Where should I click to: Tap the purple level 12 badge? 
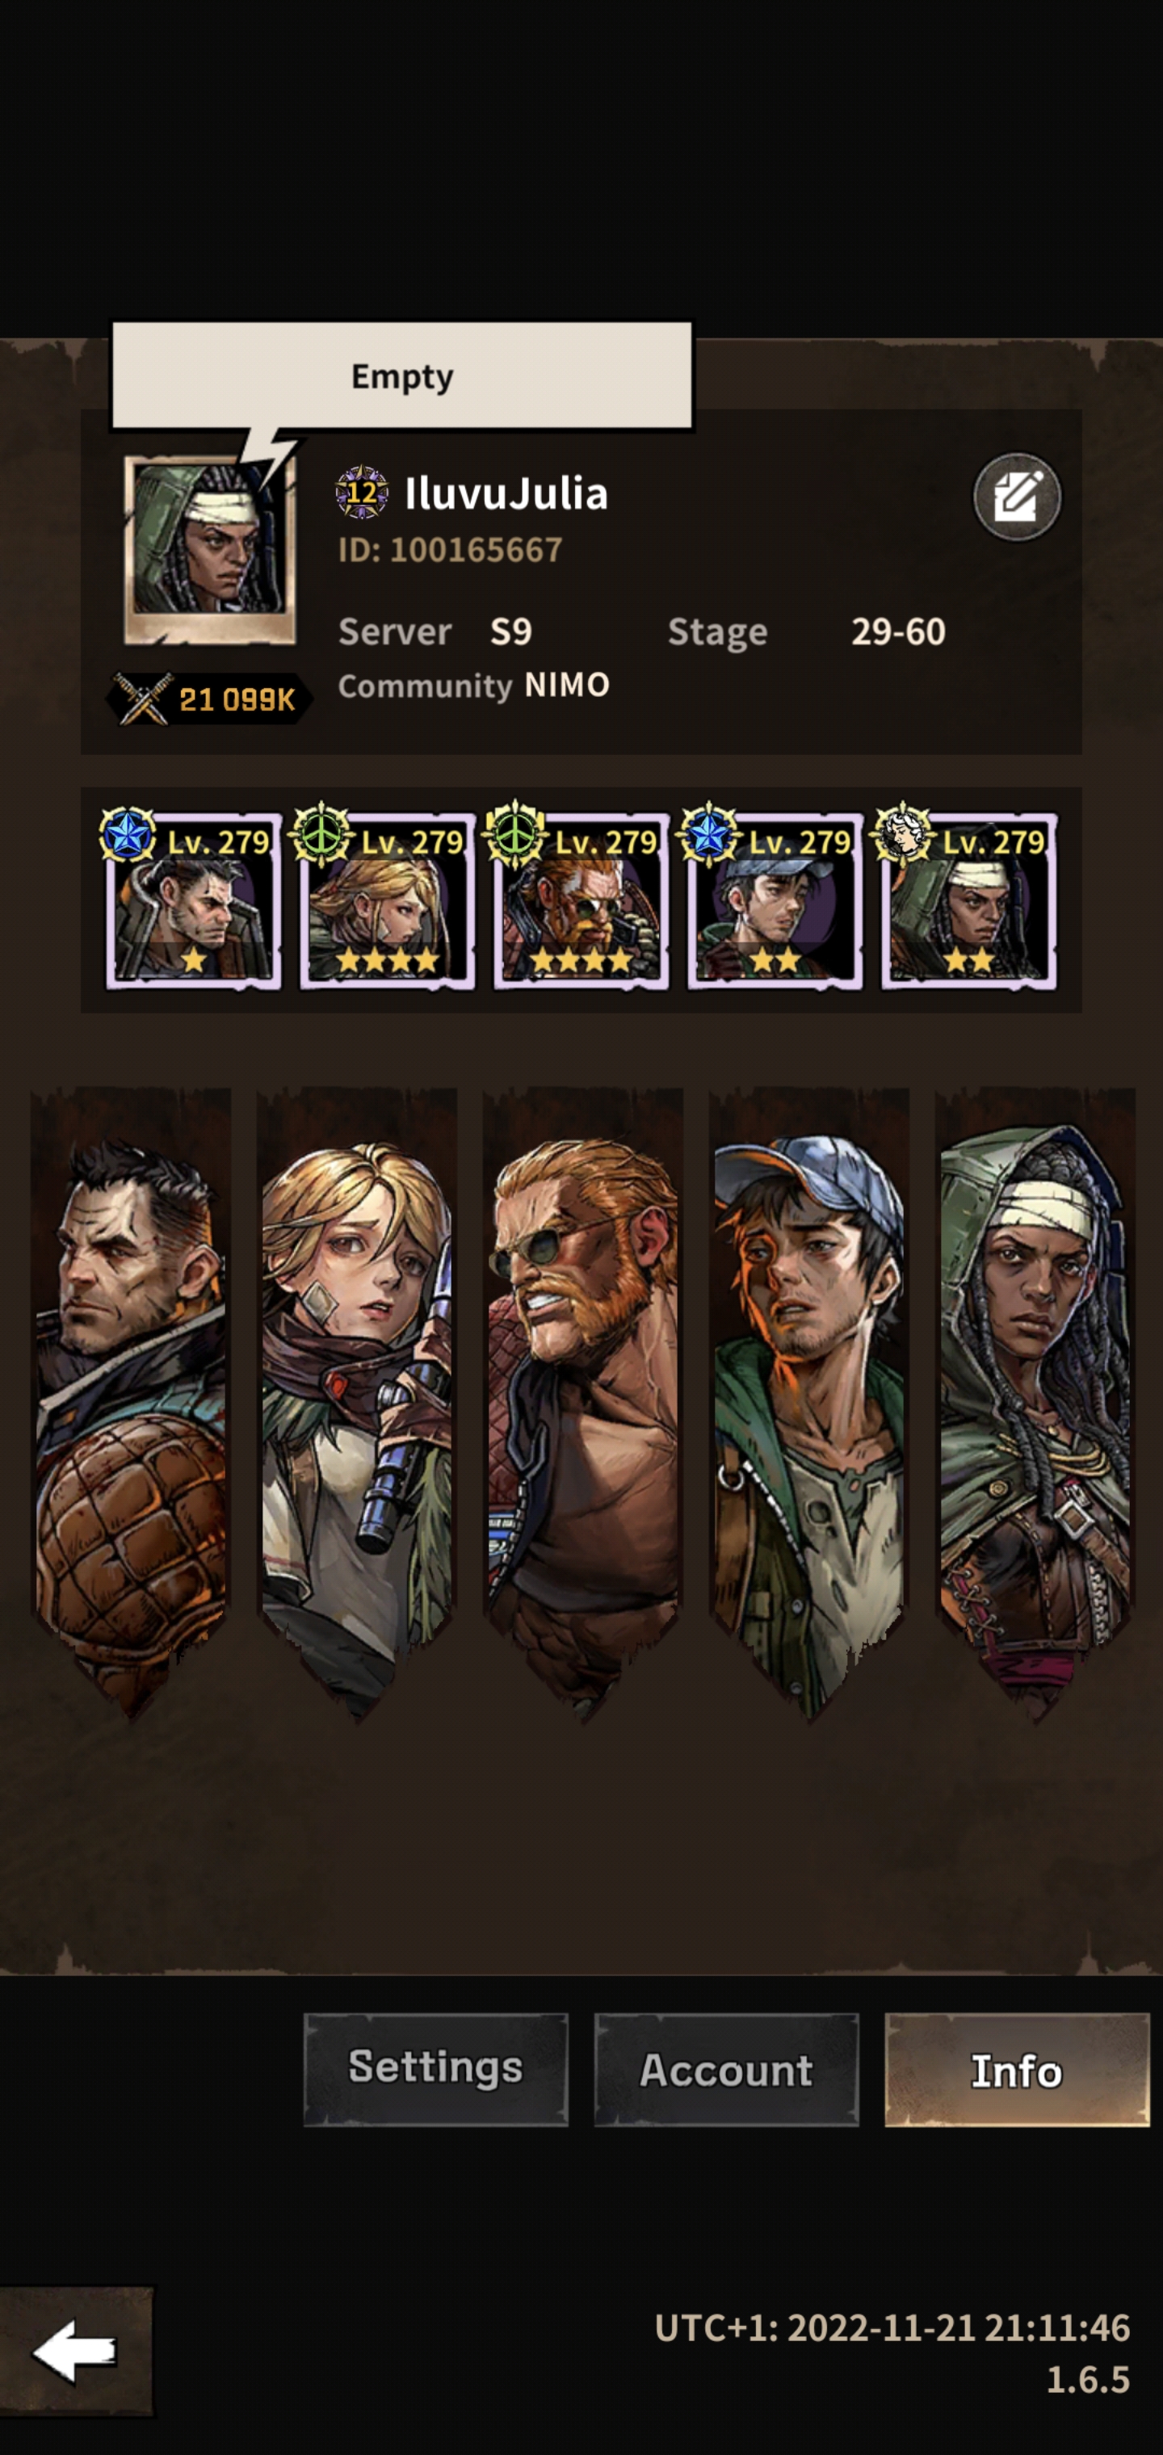point(361,493)
